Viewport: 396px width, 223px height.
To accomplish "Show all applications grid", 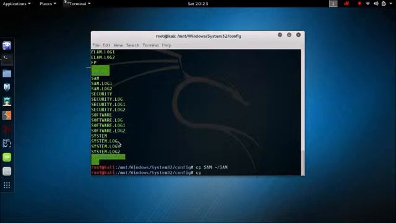I will pyautogui.click(x=7, y=185).
